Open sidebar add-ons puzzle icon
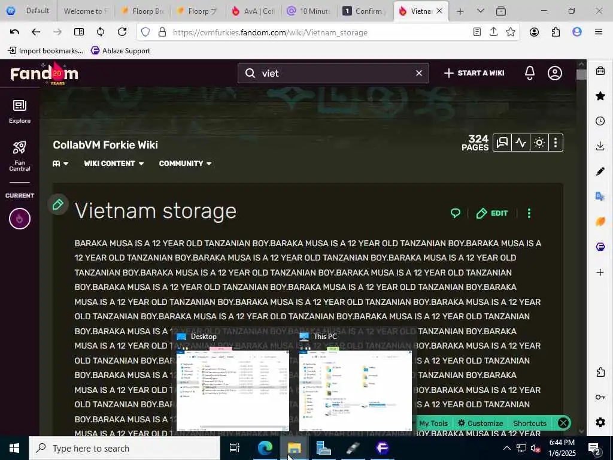 pos(600,372)
